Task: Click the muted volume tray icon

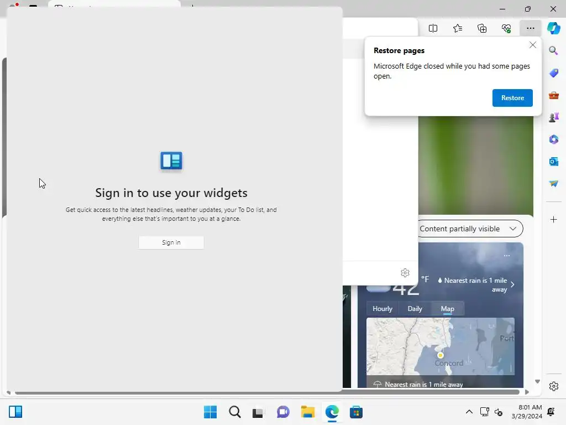Action: 499,412
